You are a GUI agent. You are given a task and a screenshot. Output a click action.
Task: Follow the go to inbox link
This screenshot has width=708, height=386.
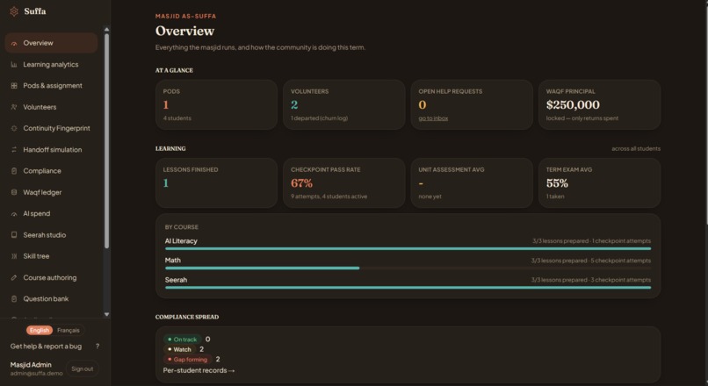433,118
